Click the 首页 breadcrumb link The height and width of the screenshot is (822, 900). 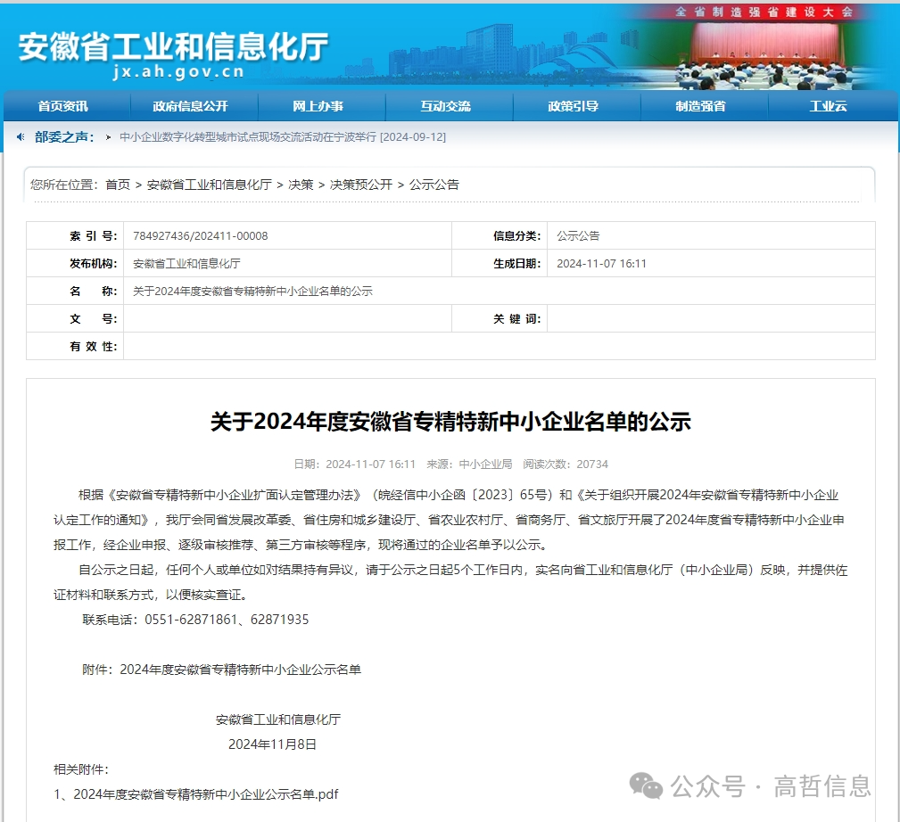(118, 185)
